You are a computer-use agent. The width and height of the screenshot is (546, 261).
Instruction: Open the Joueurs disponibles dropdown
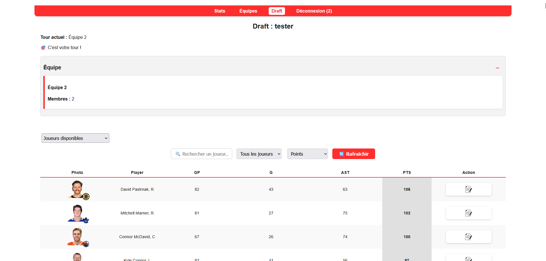75,138
